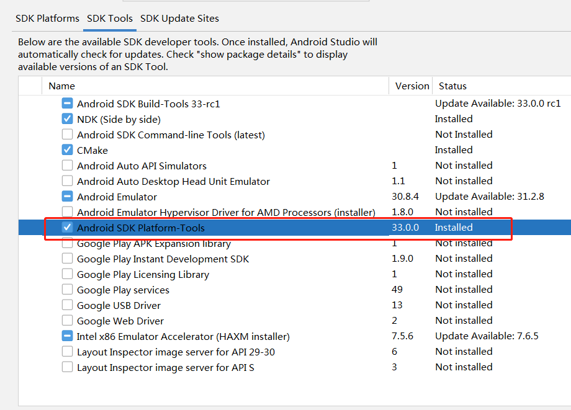Sort by the Version column header
Image resolution: width=571 pixels, height=410 pixels.
coord(411,86)
